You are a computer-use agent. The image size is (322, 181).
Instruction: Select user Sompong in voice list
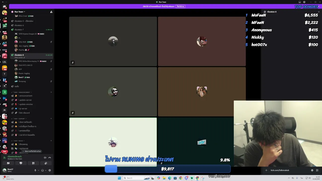[33, 81]
